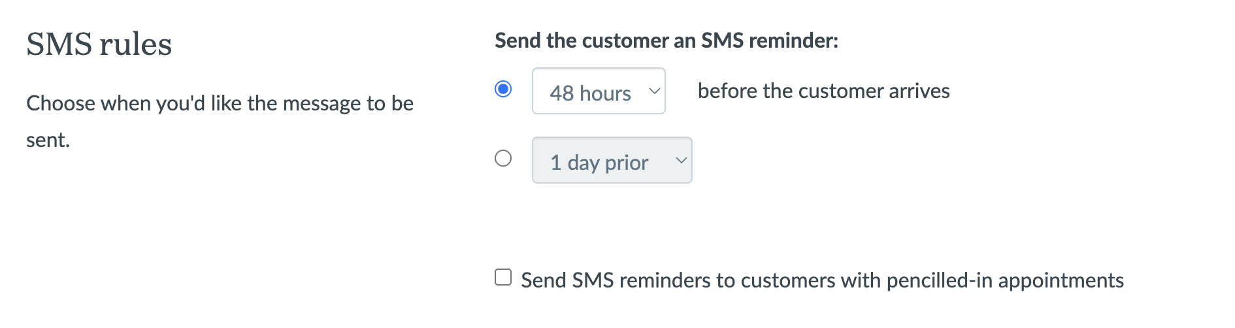The width and height of the screenshot is (1235, 328).
Task: Click the 'Choose when you'd like the message' description
Action: coord(220,103)
